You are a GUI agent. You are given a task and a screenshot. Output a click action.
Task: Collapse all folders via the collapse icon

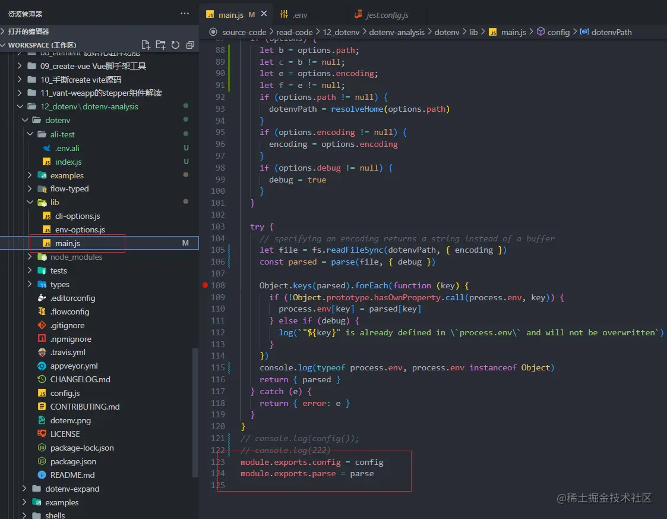[190, 45]
